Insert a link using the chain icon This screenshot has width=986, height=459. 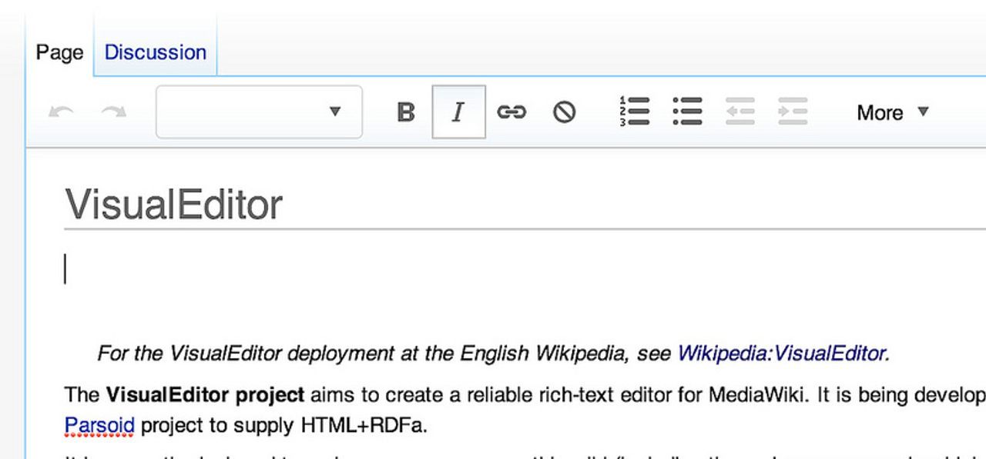(511, 112)
